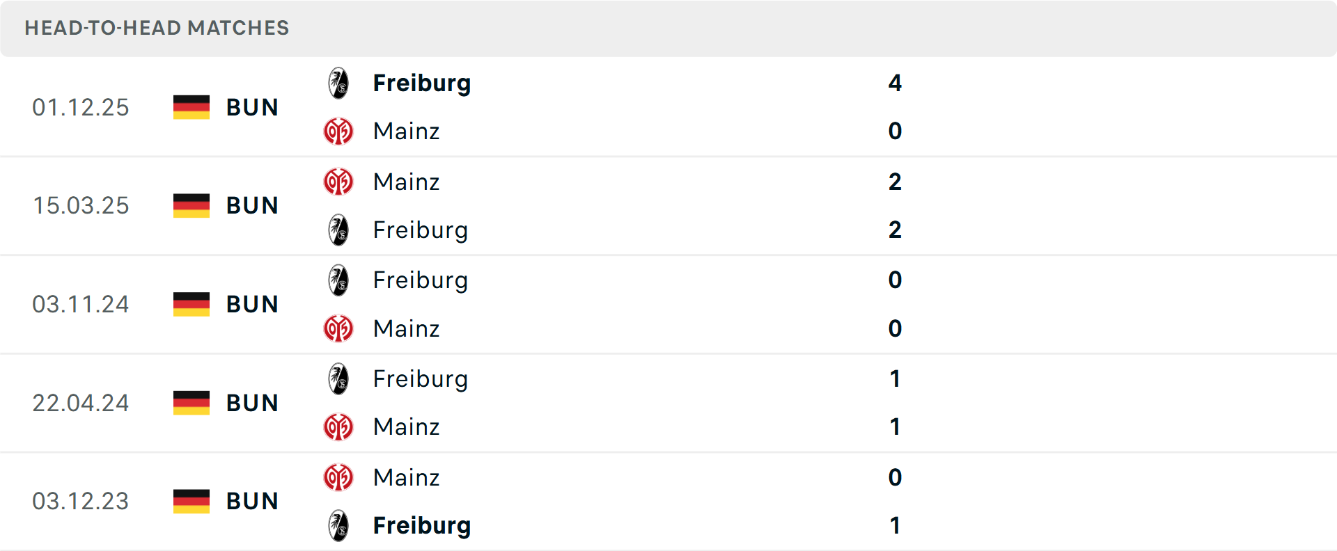The image size is (1337, 551).
Task: Select the Mainz 05 logo in the top match row
Action: click(x=339, y=131)
